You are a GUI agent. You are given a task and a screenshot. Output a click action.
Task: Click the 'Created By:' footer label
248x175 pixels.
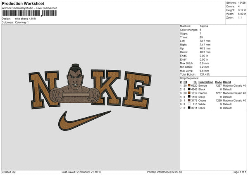click(9, 172)
